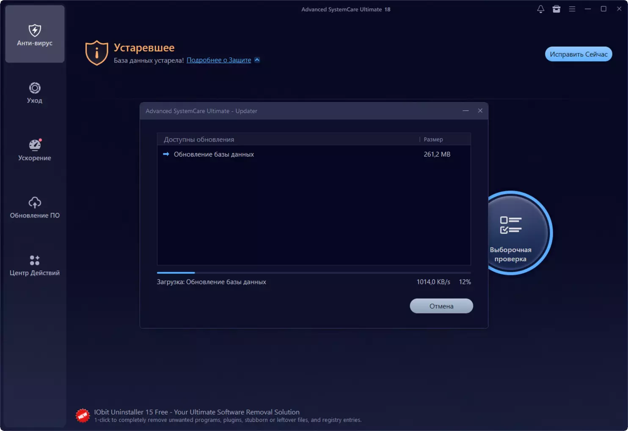Click the 1-click to completely remove description
628x431 pixels.
[228, 420]
